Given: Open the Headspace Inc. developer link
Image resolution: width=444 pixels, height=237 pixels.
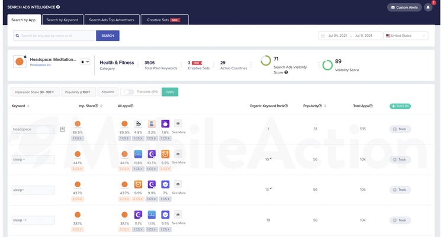Looking at the screenshot, I should [x=41, y=65].
